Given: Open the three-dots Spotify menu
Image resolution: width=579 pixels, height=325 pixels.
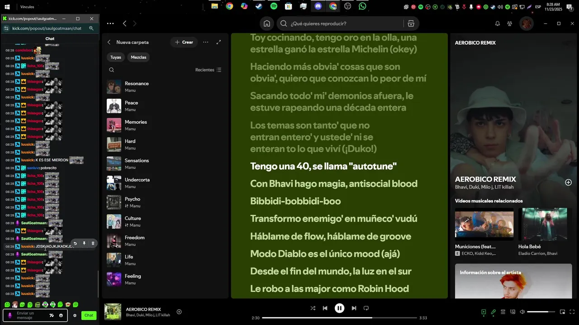Looking at the screenshot, I should tap(110, 23).
